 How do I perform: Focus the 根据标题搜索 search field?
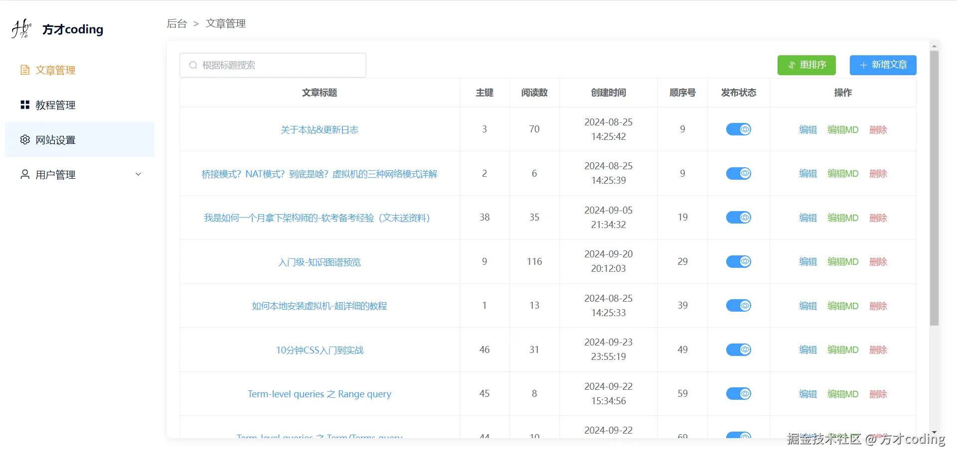273,65
